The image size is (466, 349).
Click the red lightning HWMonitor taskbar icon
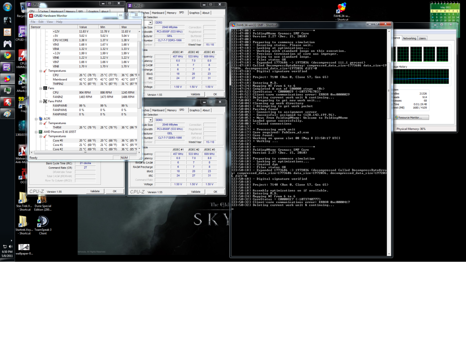[x=7, y=102]
